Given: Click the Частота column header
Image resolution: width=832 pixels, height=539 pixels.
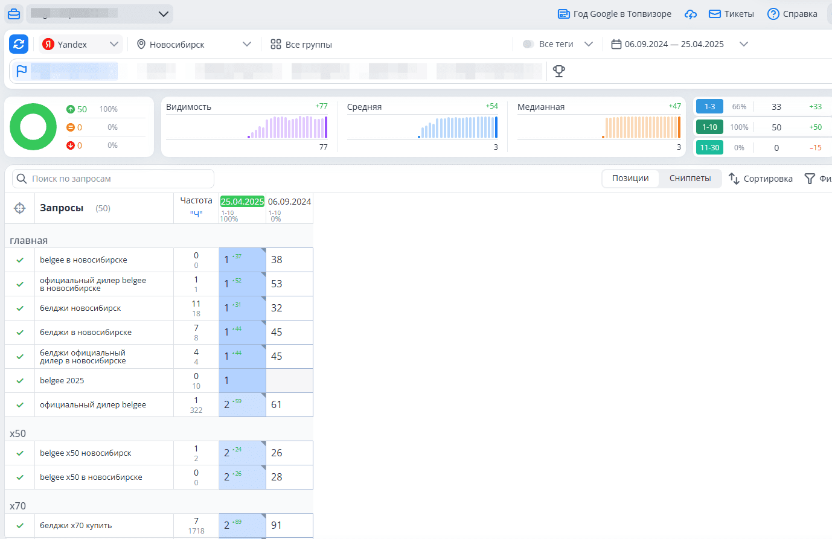Looking at the screenshot, I should coord(196,200).
